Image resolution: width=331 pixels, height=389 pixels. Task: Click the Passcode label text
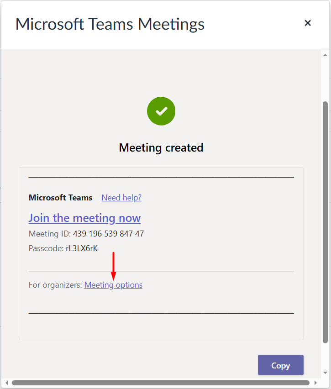pos(46,248)
